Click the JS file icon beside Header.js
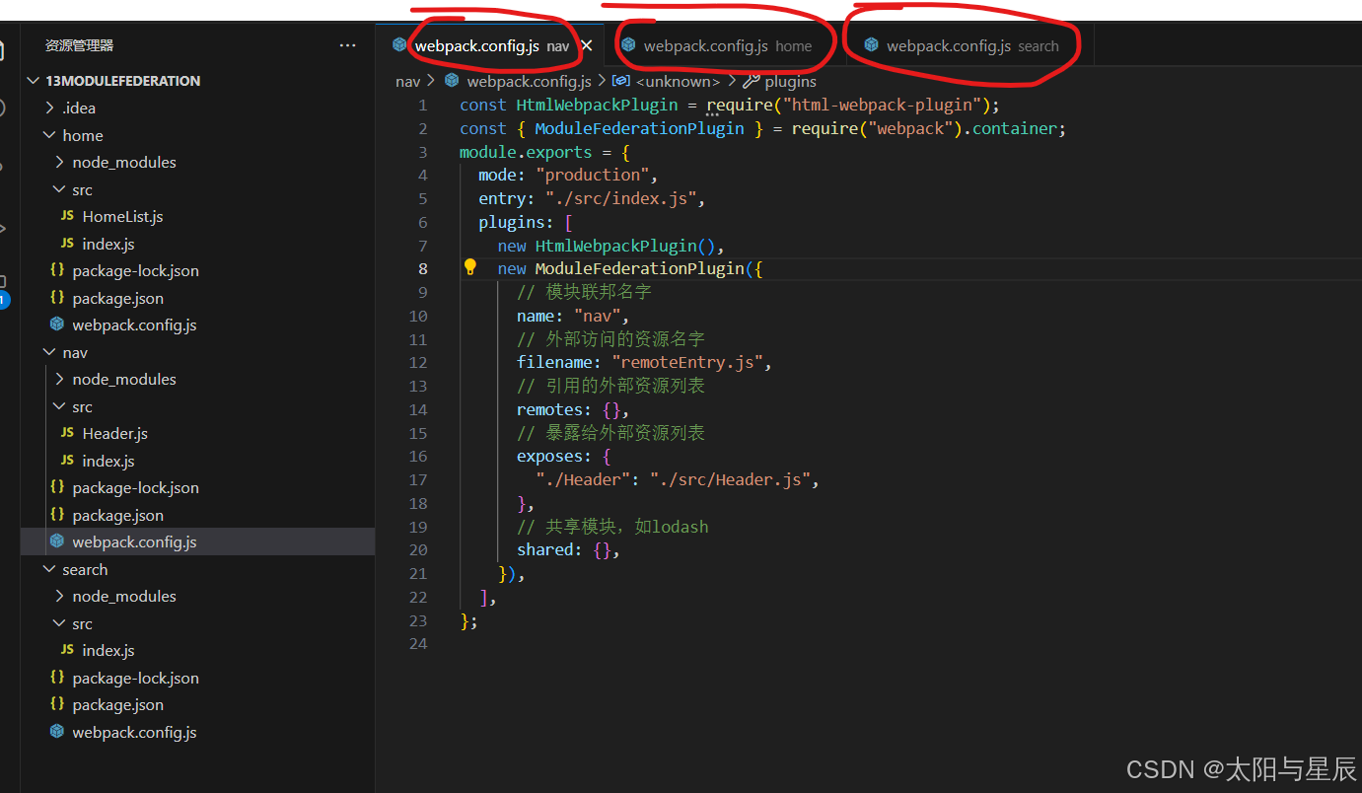This screenshot has width=1362, height=793. [x=67, y=433]
